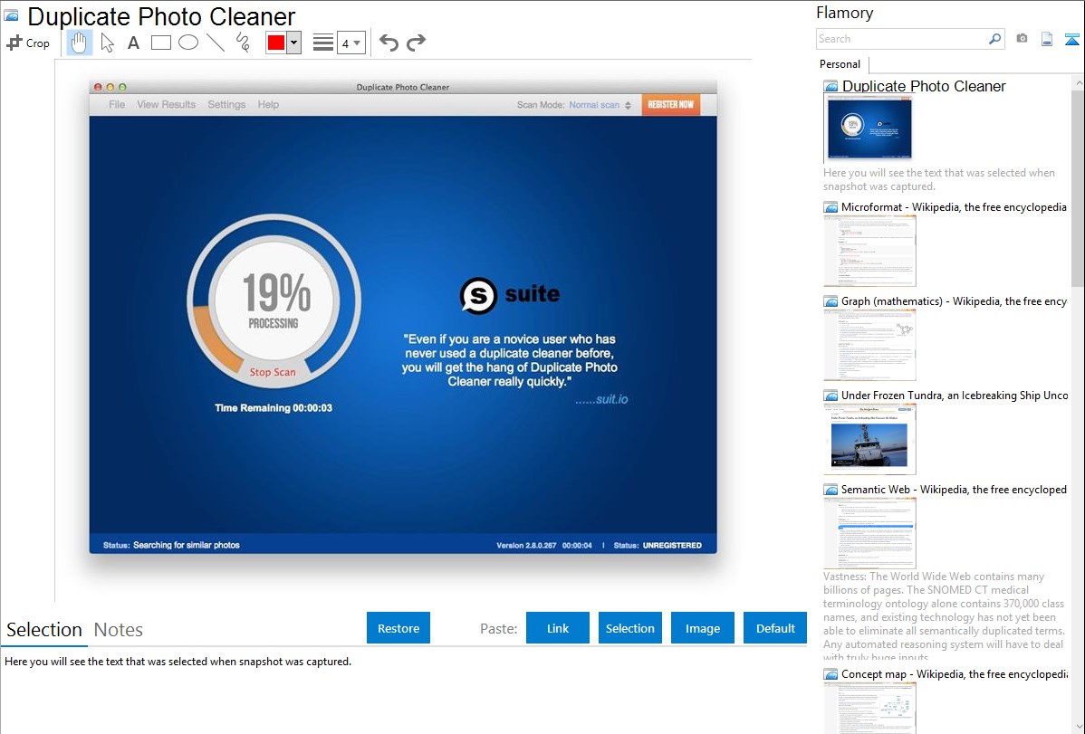Click the Default paste button

click(775, 628)
